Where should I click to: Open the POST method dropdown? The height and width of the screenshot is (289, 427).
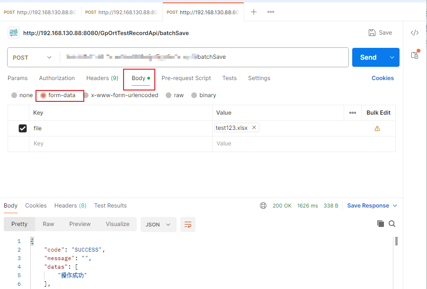pyautogui.click(x=32, y=57)
